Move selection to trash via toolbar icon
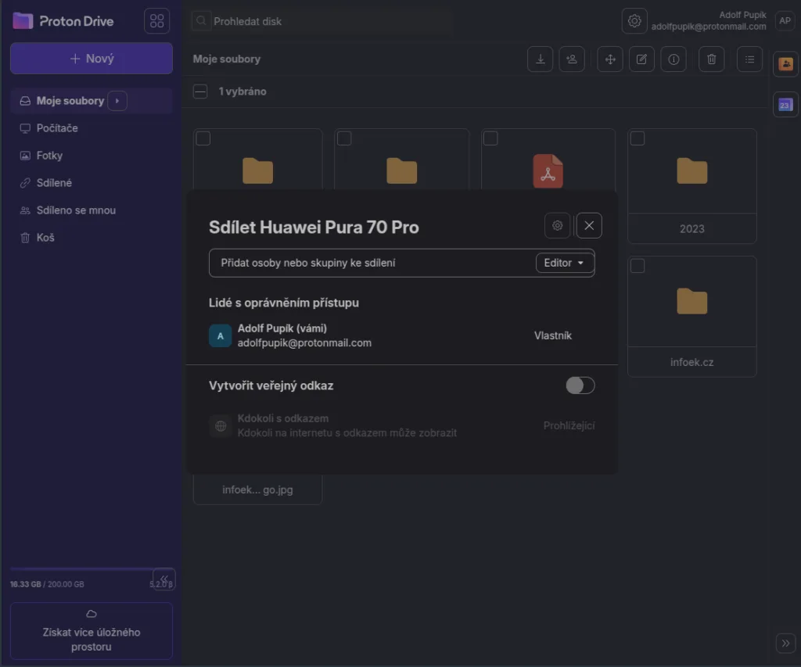The height and width of the screenshot is (667, 801). coord(712,59)
